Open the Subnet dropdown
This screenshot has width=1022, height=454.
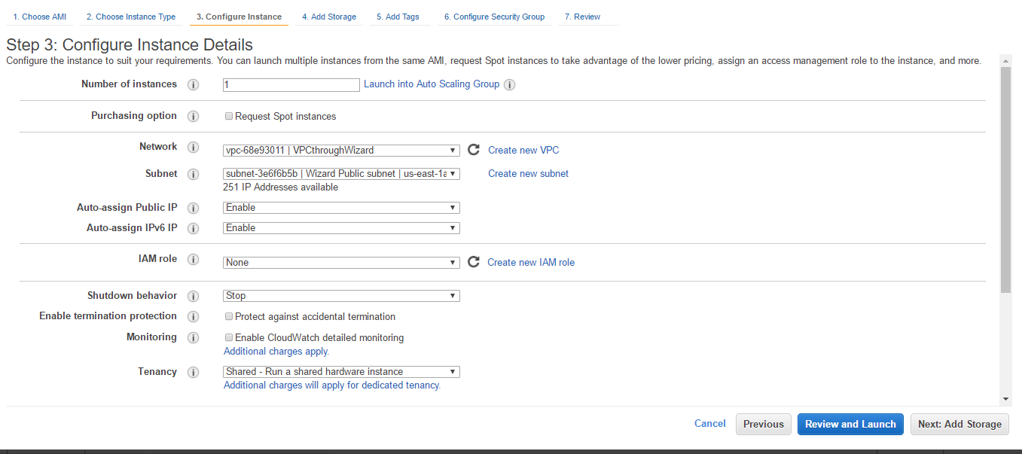pos(341,173)
